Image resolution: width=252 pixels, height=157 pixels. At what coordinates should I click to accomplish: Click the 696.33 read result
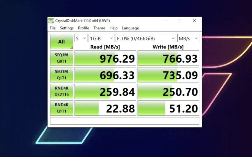pos(105,75)
